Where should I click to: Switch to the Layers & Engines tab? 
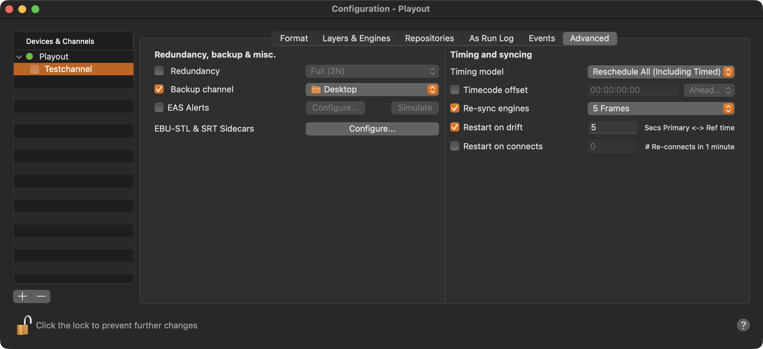point(356,38)
